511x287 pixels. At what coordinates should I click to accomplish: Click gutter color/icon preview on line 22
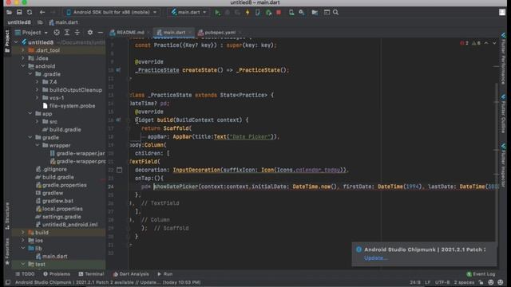(119, 170)
